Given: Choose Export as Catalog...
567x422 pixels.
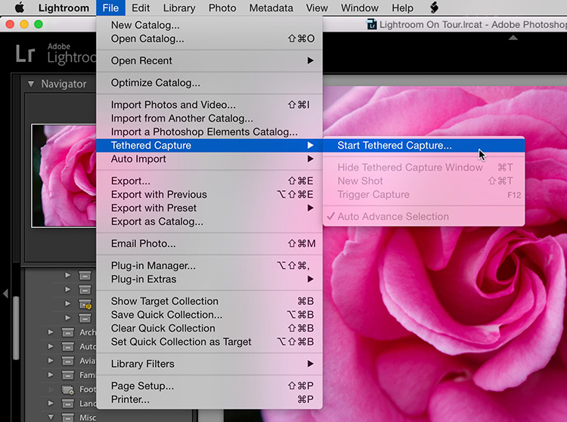Looking at the screenshot, I should click(x=209, y=222).
